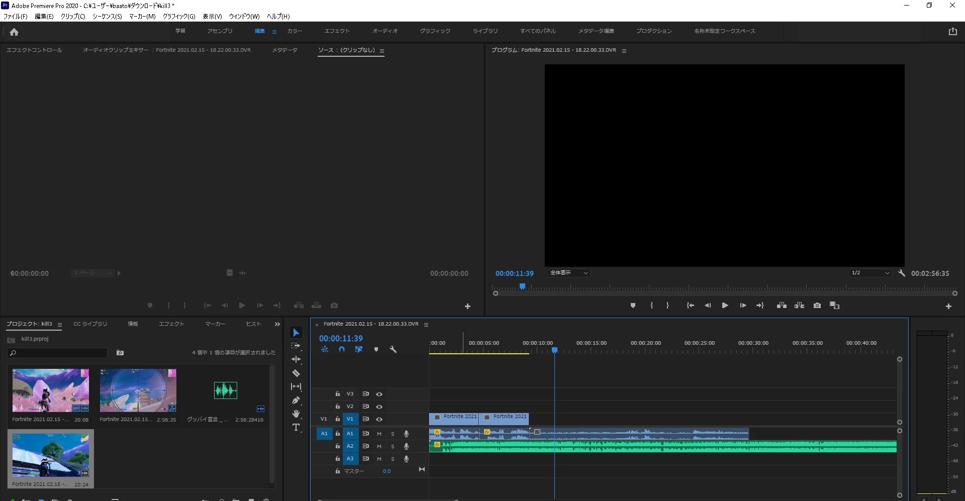Screen dimensions: 965x501
Task: Open Source panel menu
Action: (382, 51)
